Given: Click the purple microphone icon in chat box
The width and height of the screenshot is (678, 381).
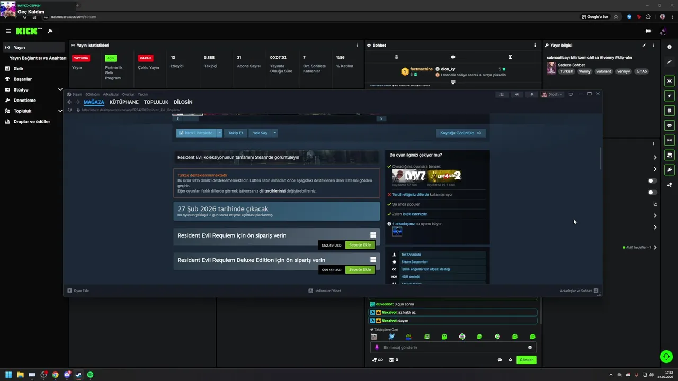Looking at the screenshot, I should pyautogui.click(x=377, y=348).
